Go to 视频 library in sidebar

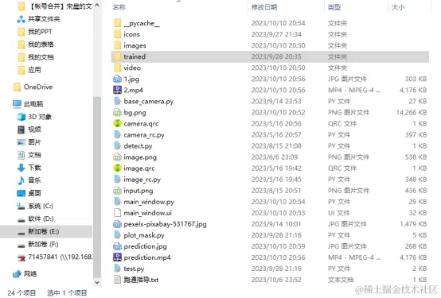34,130
